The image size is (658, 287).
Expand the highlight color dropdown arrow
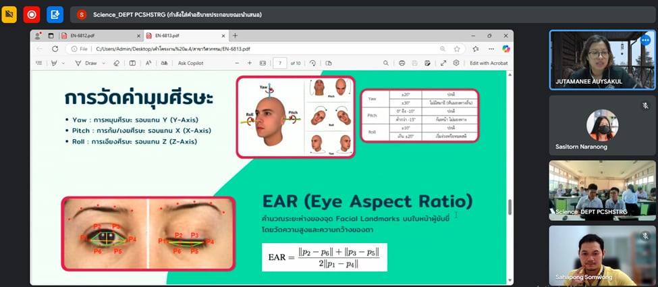pyautogui.click(x=64, y=63)
